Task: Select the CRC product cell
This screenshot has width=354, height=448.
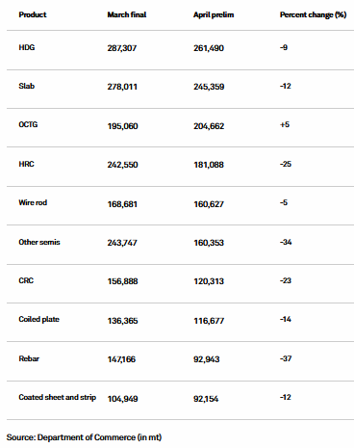Action: pos(26,280)
